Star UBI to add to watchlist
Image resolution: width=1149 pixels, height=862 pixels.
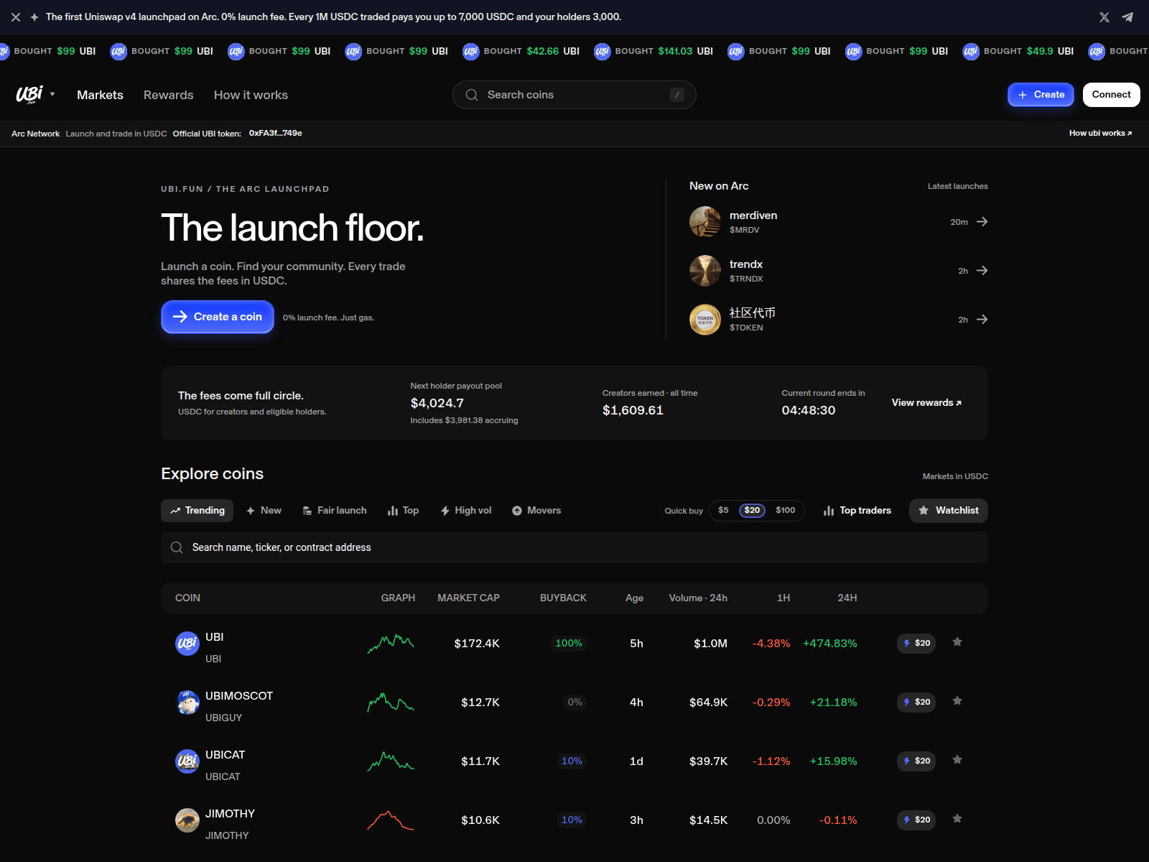(x=957, y=642)
